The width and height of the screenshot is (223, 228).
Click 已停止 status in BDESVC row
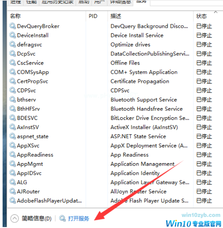tap(204, 118)
